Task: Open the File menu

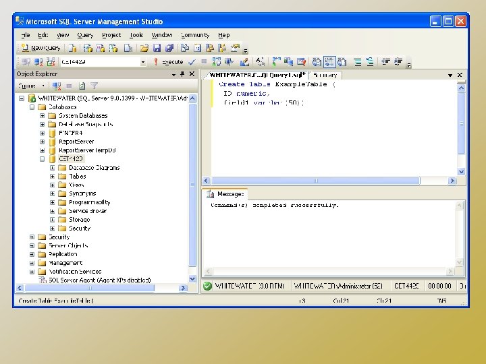Action: [x=26, y=35]
